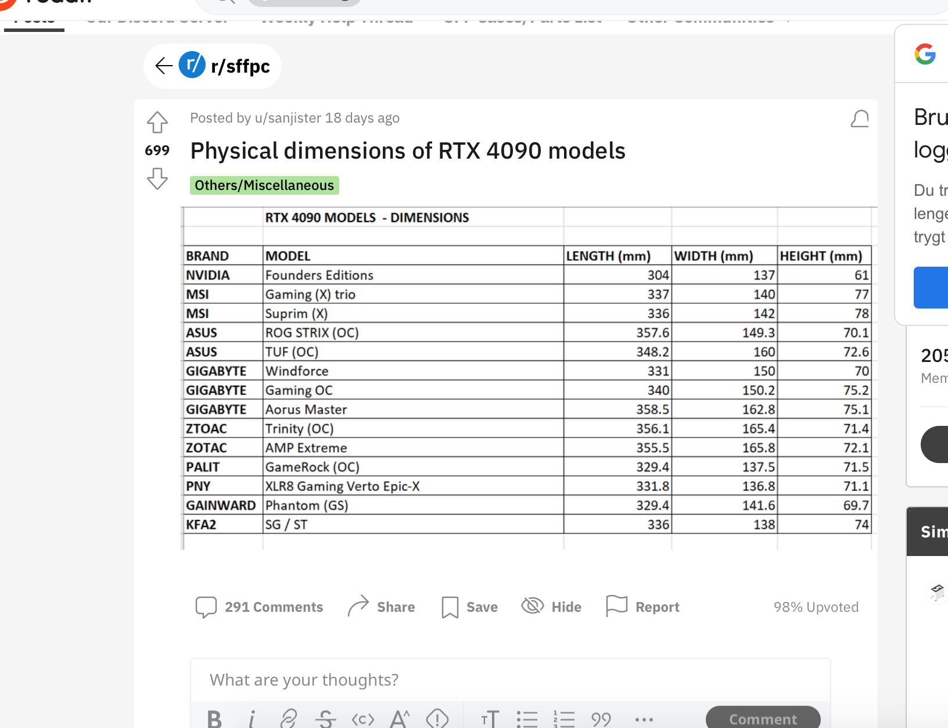Apply bold formatting in comment editor
948x728 pixels.
click(x=214, y=719)
